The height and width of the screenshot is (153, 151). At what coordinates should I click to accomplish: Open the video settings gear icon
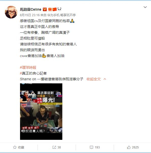click(60, 131)
